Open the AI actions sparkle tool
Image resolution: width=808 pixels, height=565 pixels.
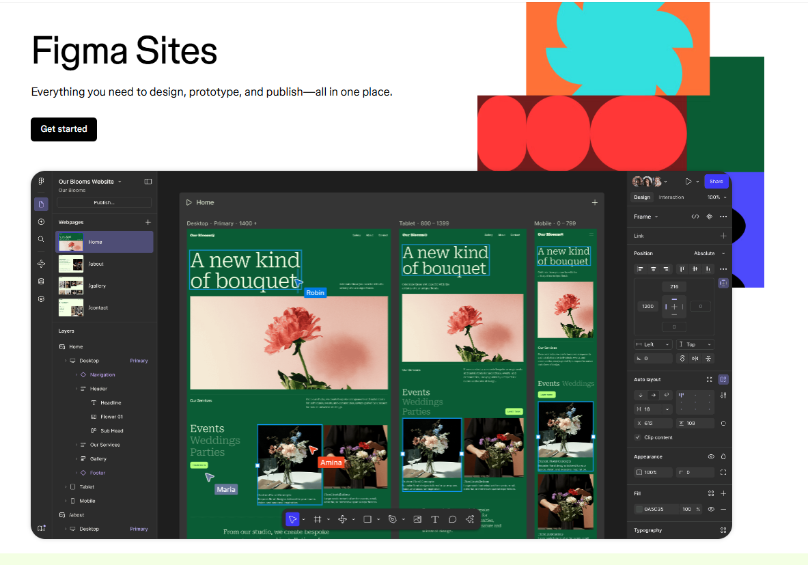(x=470, y=519)
